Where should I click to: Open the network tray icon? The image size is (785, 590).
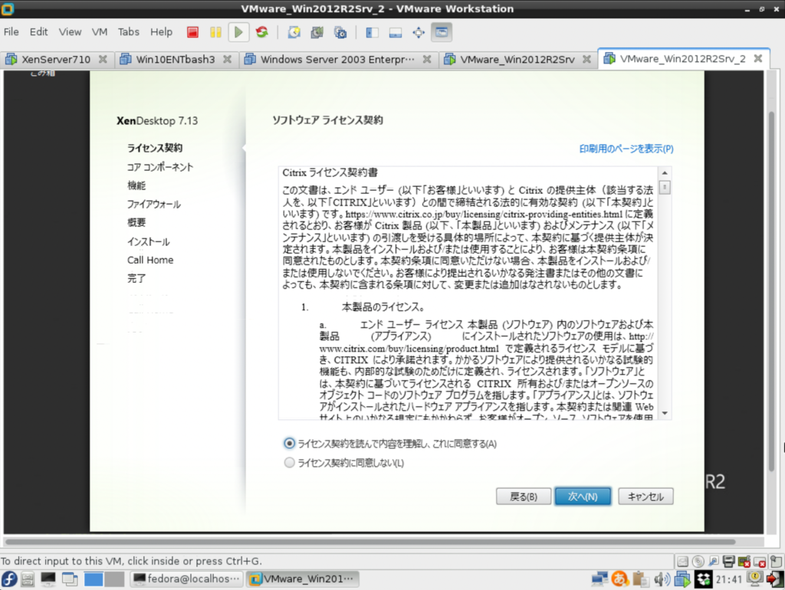coord(599,579)
